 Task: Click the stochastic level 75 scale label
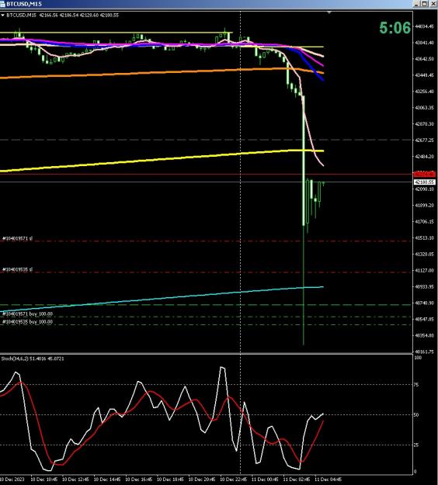coord(416,385)
